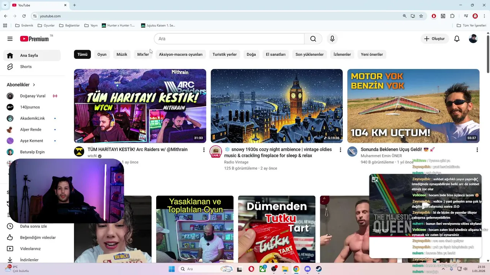Select the Son yüklenenler chip

pyautogui.click(x=309, y=54)
